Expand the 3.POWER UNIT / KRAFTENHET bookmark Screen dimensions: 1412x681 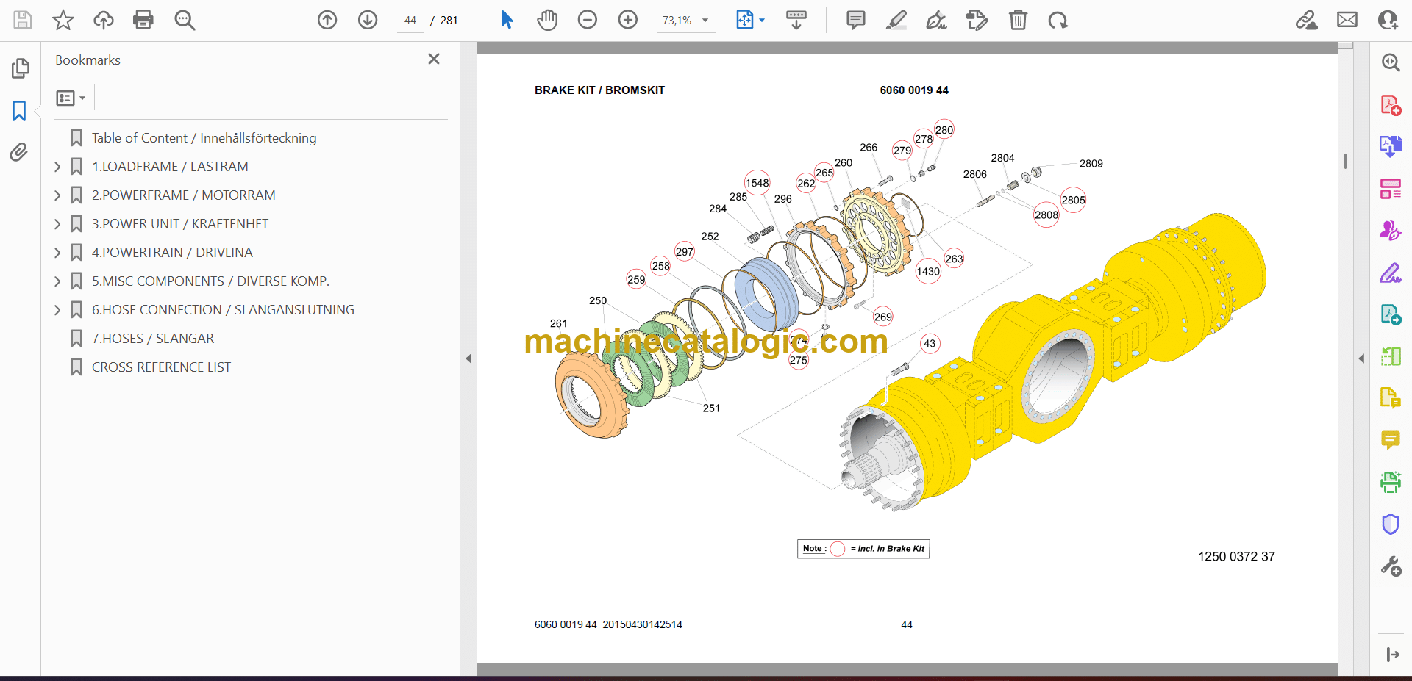click(x=57, y=224)
